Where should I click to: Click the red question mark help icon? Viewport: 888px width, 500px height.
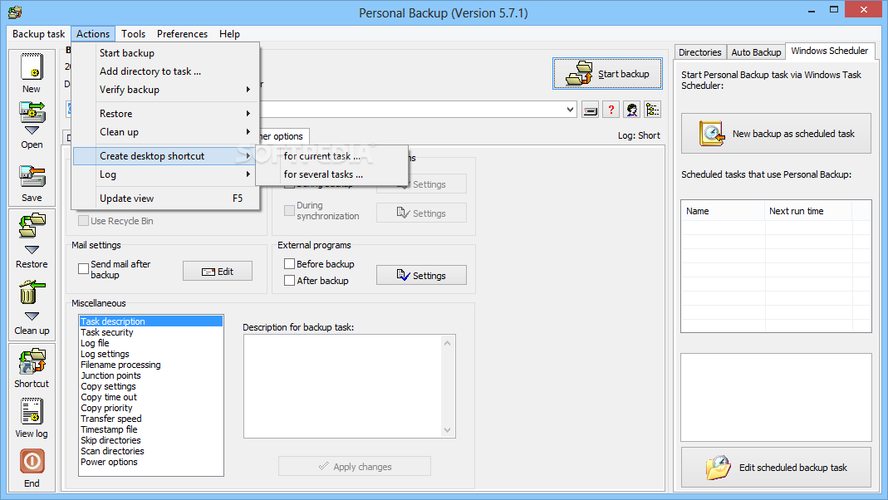[611, 110]
